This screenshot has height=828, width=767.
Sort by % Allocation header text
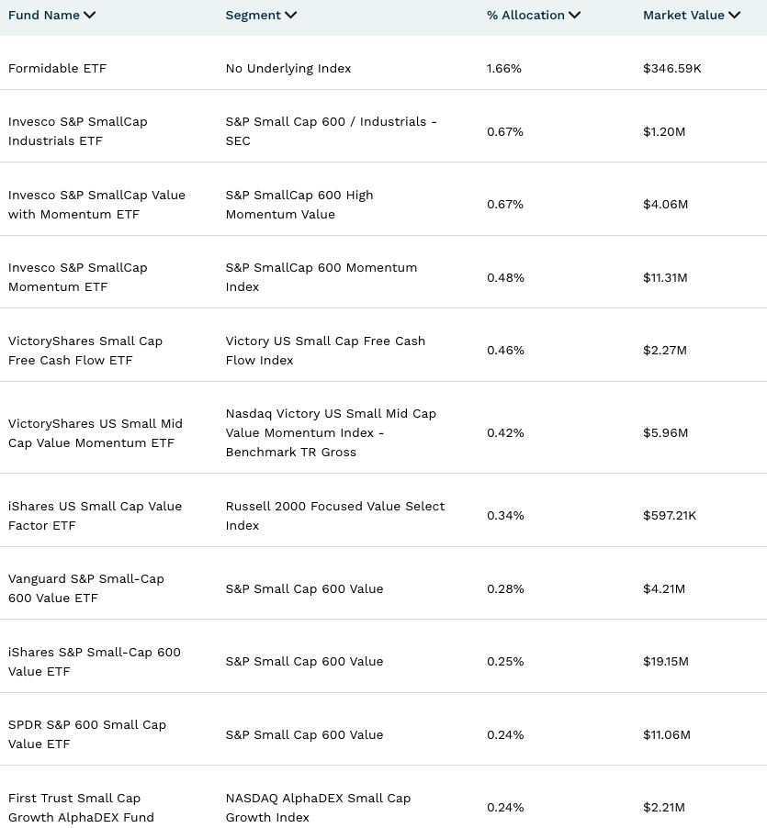525,16
